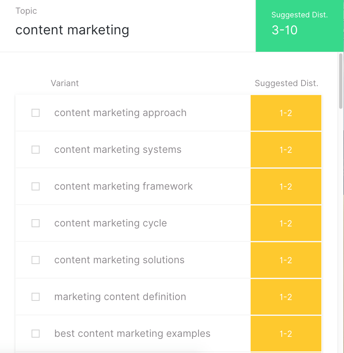Screen dimensions: 344x353
Task: Click the best content marketing examples text
Action: [132, 334]
